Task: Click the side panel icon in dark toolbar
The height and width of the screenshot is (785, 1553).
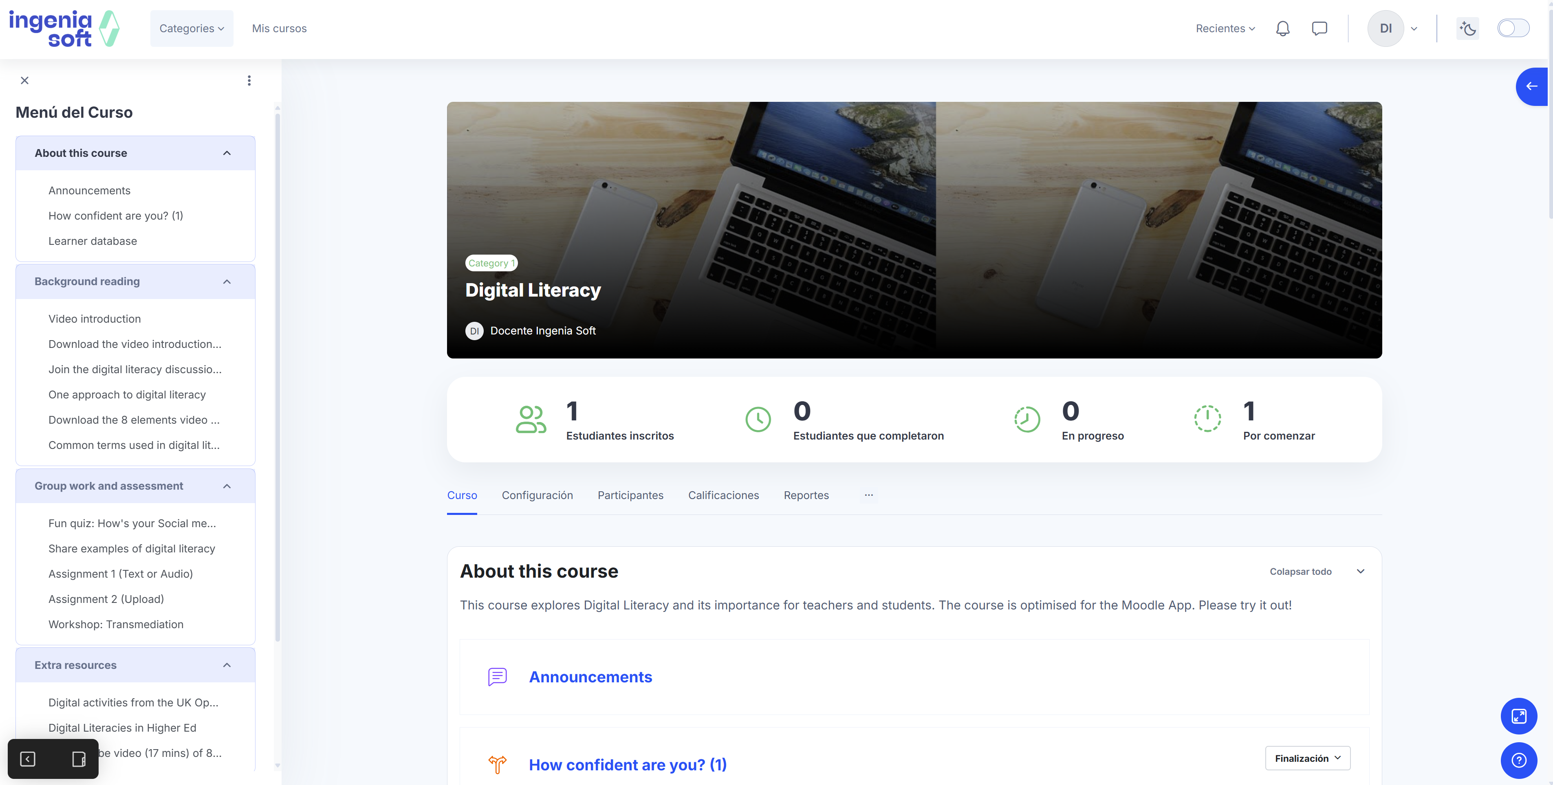Action: 78,759
